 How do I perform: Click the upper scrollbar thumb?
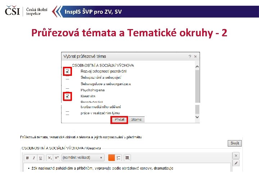tap(197, 86)
